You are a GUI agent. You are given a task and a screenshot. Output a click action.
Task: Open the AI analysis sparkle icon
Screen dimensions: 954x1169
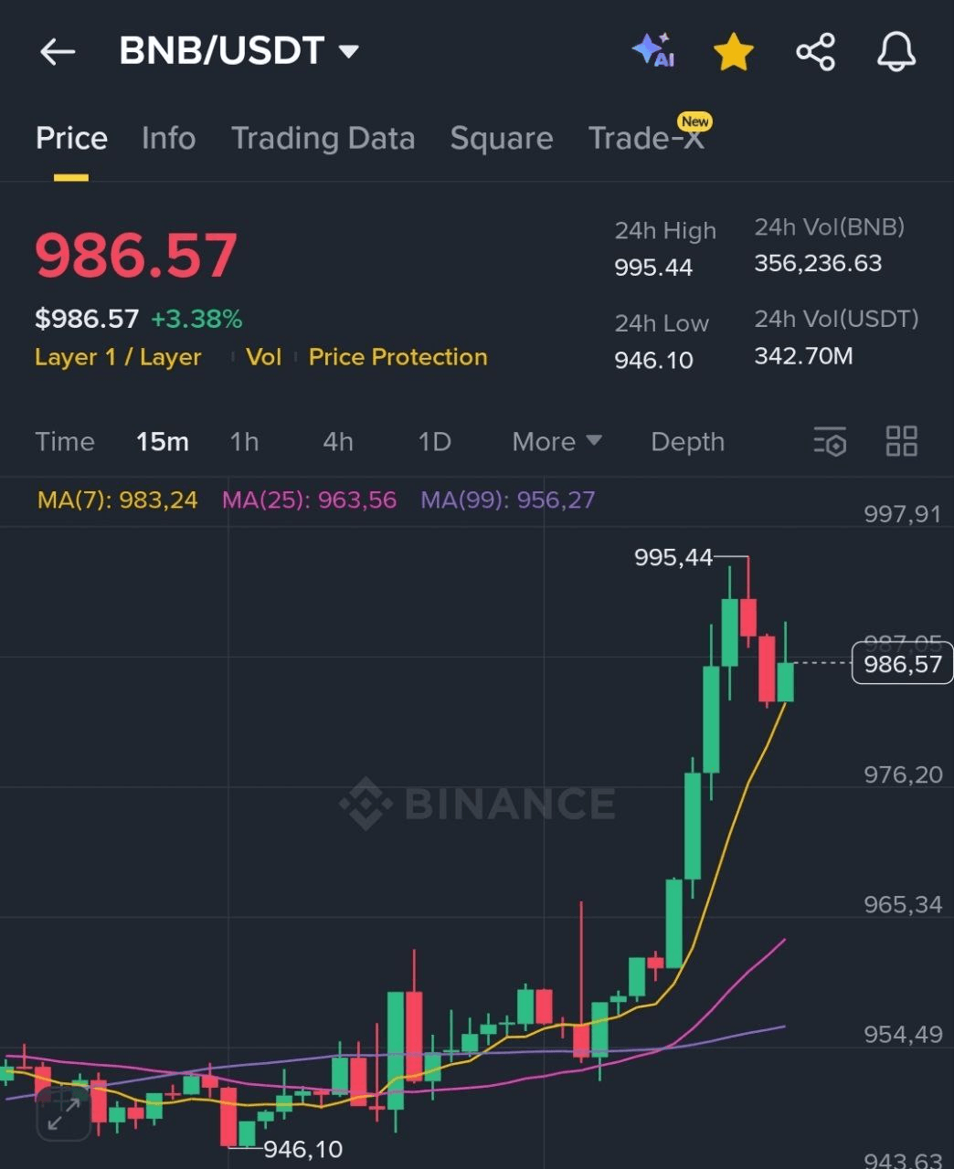652,50
